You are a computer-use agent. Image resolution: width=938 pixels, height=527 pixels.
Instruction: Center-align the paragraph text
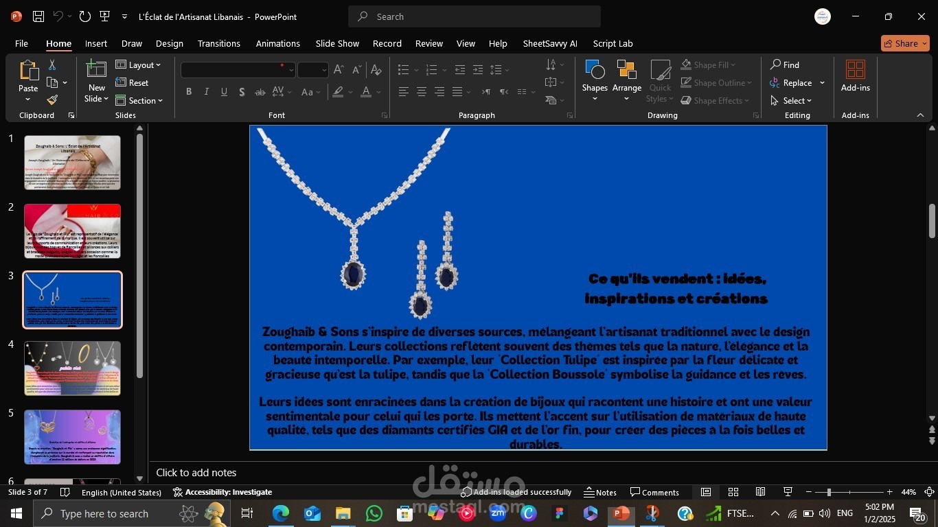click(x=421, y=92)
